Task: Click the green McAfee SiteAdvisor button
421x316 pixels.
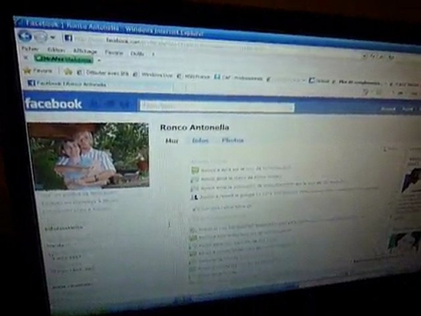Action: tap(64, 59)
